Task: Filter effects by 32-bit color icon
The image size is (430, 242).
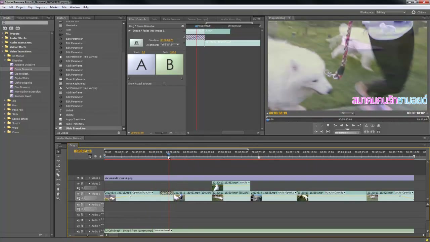Action: pos(11,28)
